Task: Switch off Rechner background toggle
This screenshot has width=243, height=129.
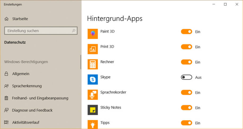Action: (x=186, y=62)
